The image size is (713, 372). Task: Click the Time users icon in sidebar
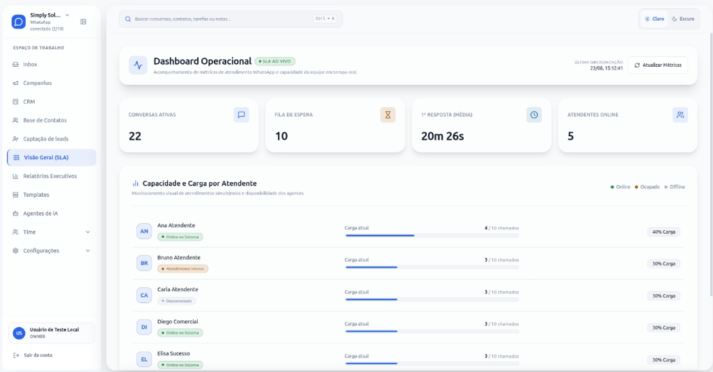click(15, 232)
